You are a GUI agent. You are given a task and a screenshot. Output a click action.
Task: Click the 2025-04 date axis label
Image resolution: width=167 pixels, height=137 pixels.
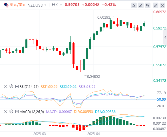94,134
